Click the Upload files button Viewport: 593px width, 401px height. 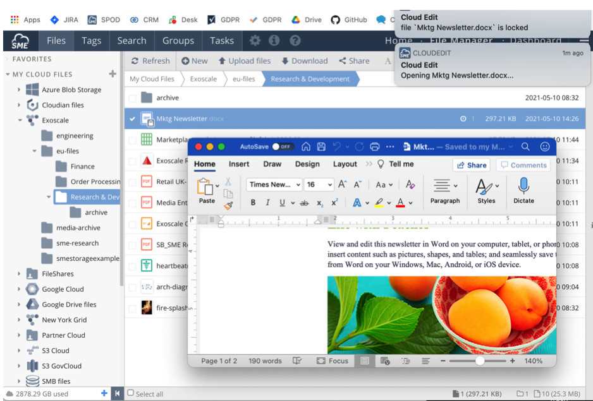pyautogui.click(x=244, y=61)
